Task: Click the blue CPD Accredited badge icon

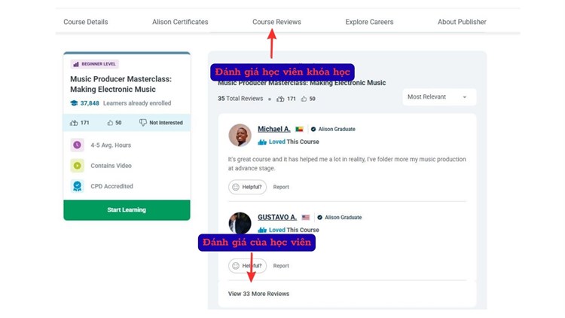Action: pos(77,186)
